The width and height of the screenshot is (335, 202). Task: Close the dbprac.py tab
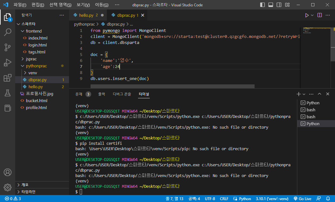(143, 15)
